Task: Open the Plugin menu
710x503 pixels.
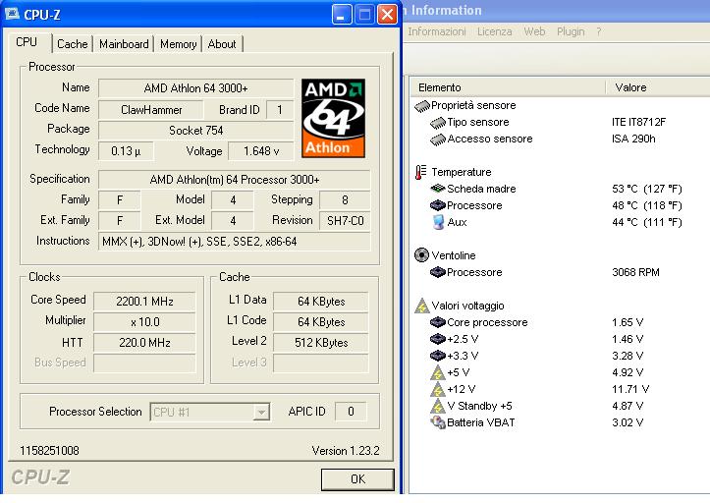Action: 571,31
